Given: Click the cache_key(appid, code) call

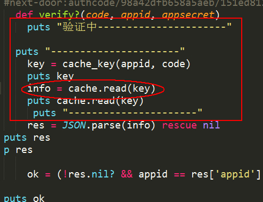Looking at the screenshot, I should point(126,64).
